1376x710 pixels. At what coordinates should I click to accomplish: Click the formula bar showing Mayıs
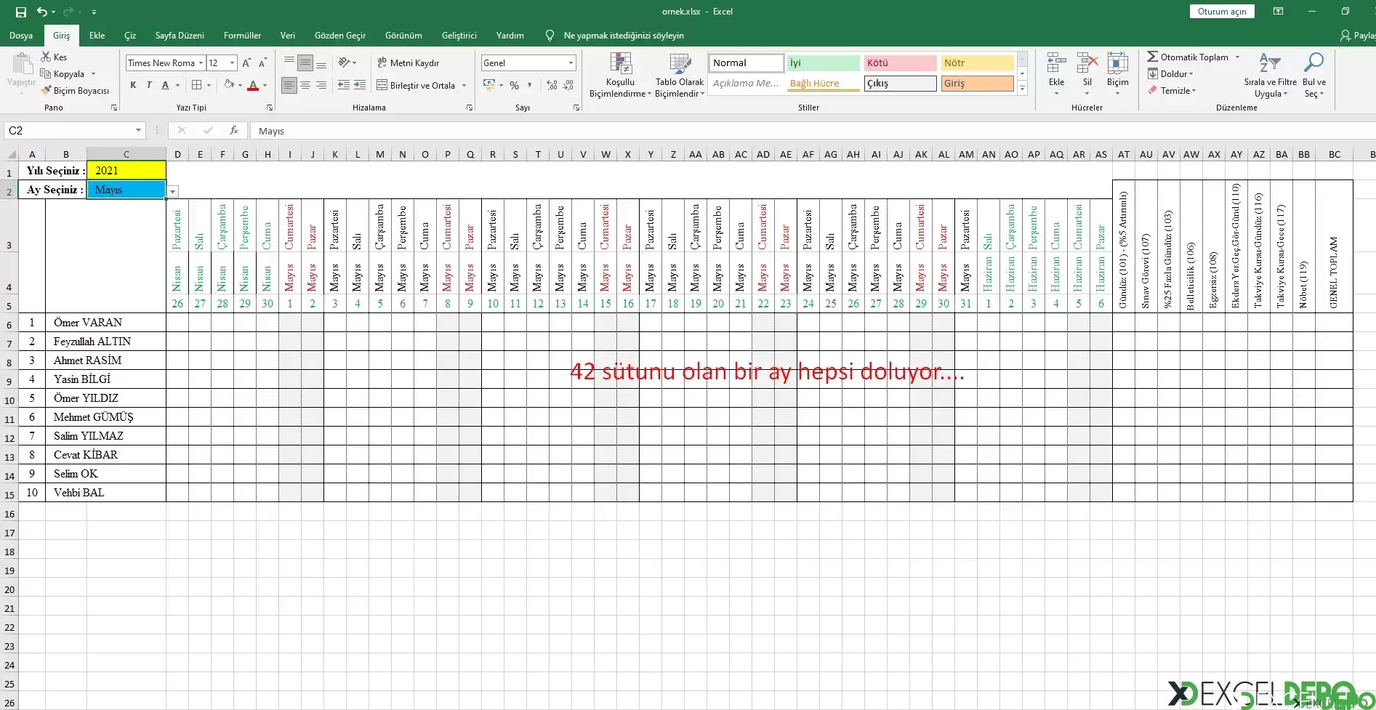(813, 131)
